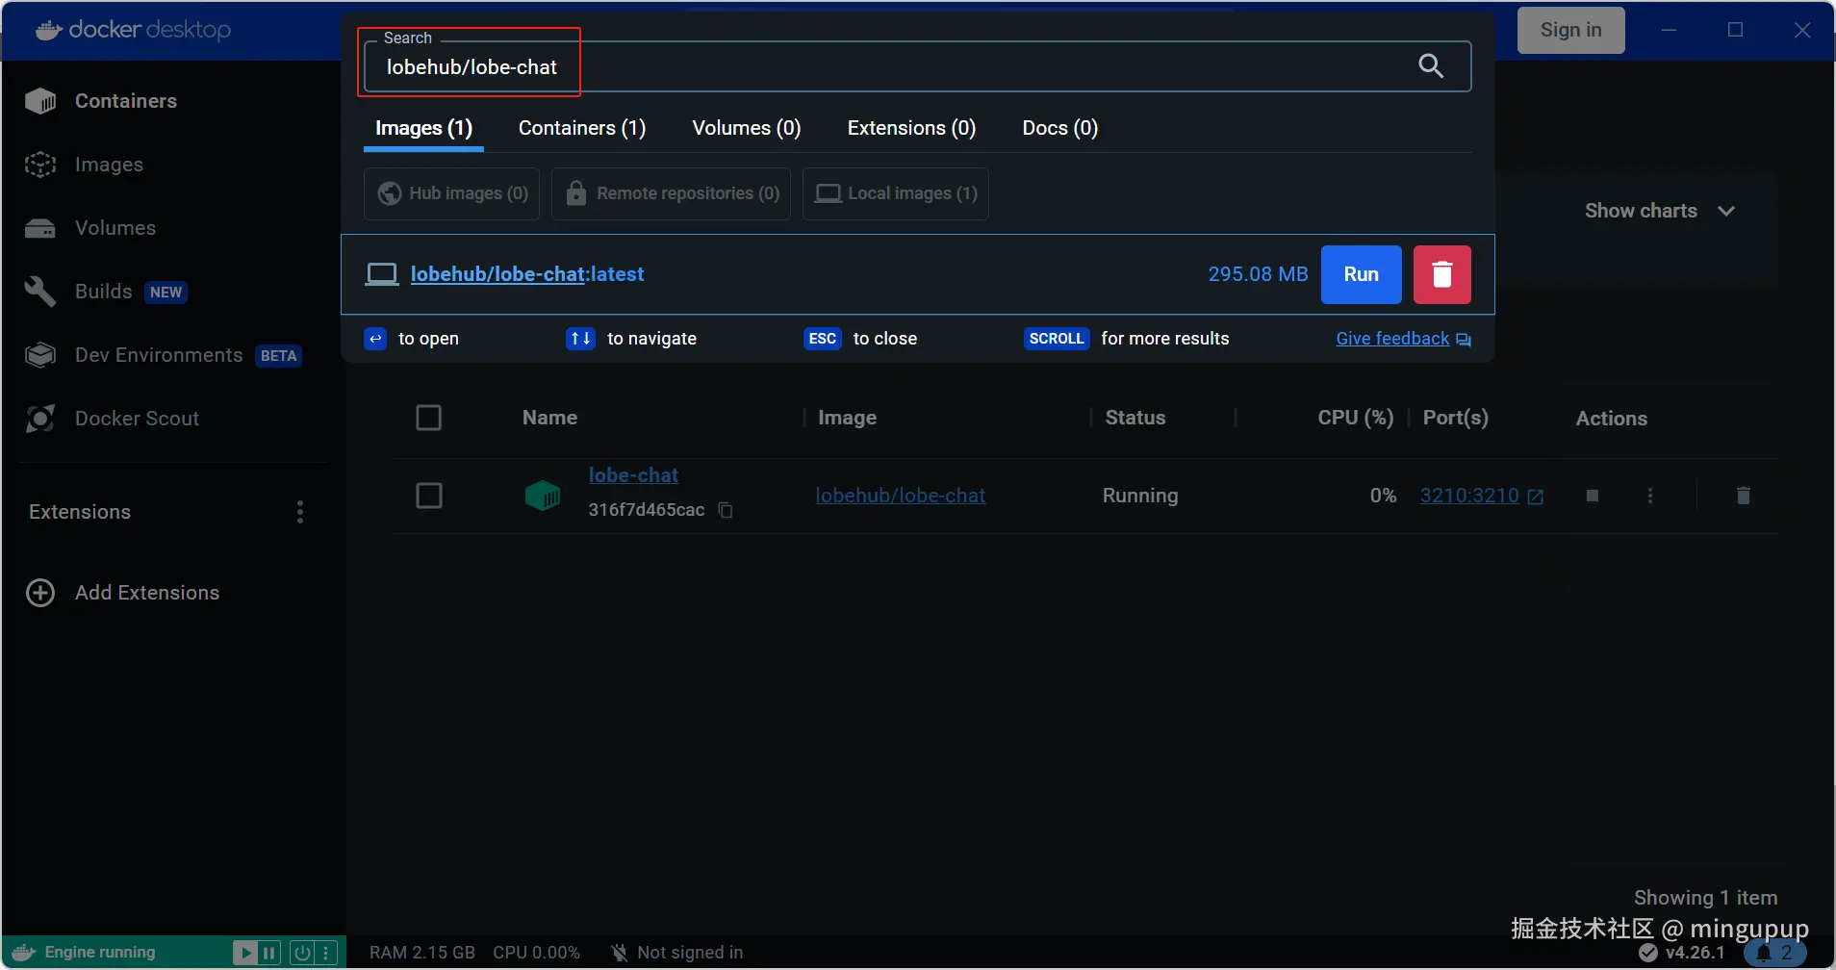Switch to the Containers (1) search tab
This screenshot has height=970, width=1836.
click(x=582, y=129)
